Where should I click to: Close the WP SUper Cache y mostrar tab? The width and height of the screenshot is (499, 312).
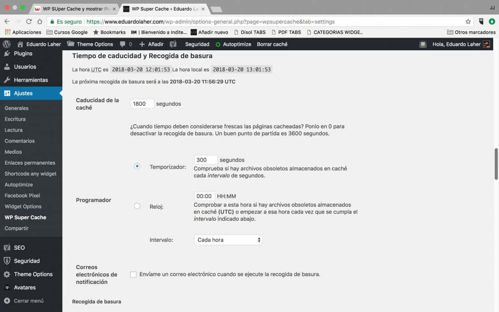(114, 9)
